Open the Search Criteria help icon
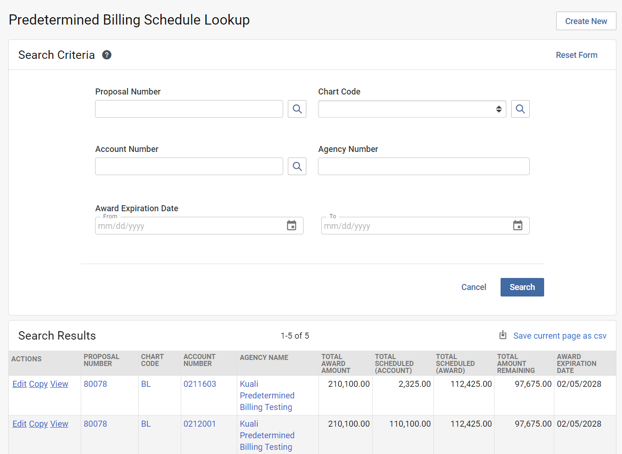Screen dimensions: 622x454 click(107, 55)
